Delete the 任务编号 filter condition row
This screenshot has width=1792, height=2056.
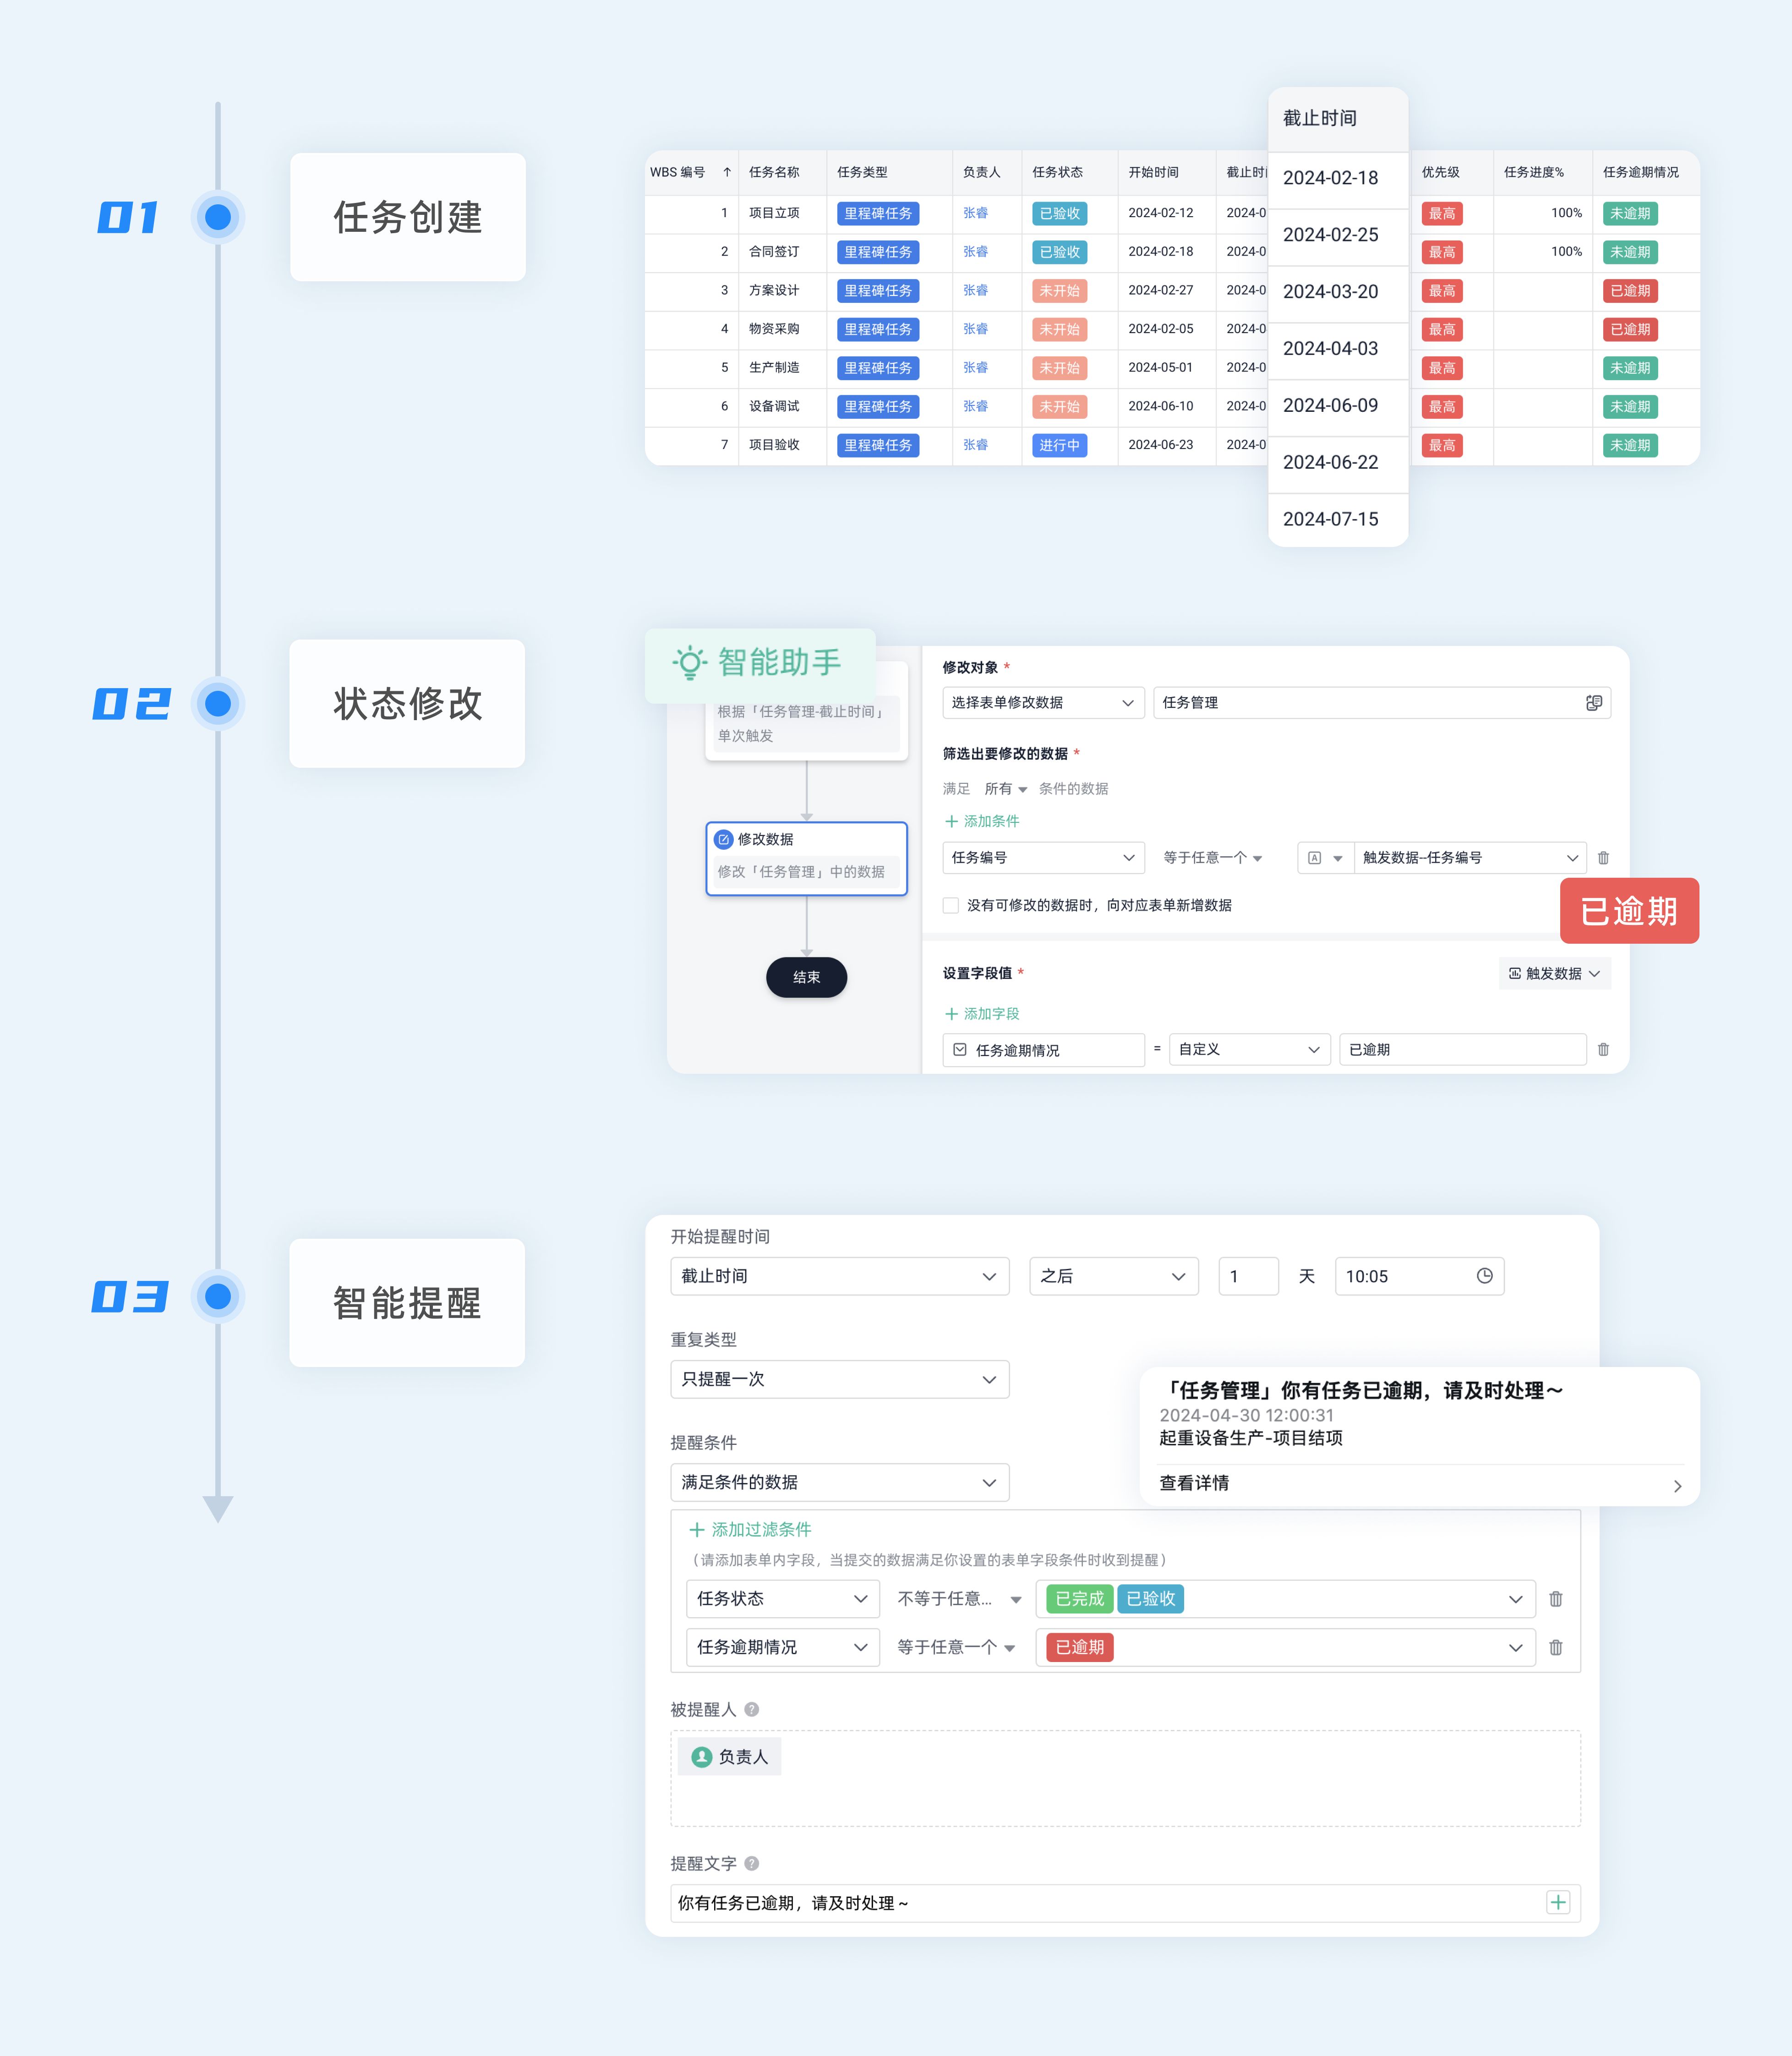pyautogui.click(x=1603, y=858)
